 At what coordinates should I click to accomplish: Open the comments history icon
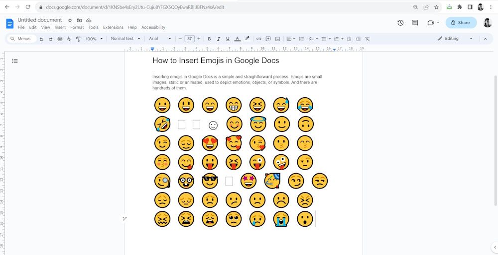point(415,23)
